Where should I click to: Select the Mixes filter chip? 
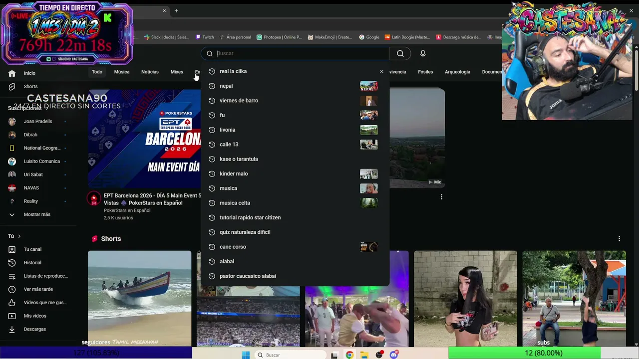point(177,72)
